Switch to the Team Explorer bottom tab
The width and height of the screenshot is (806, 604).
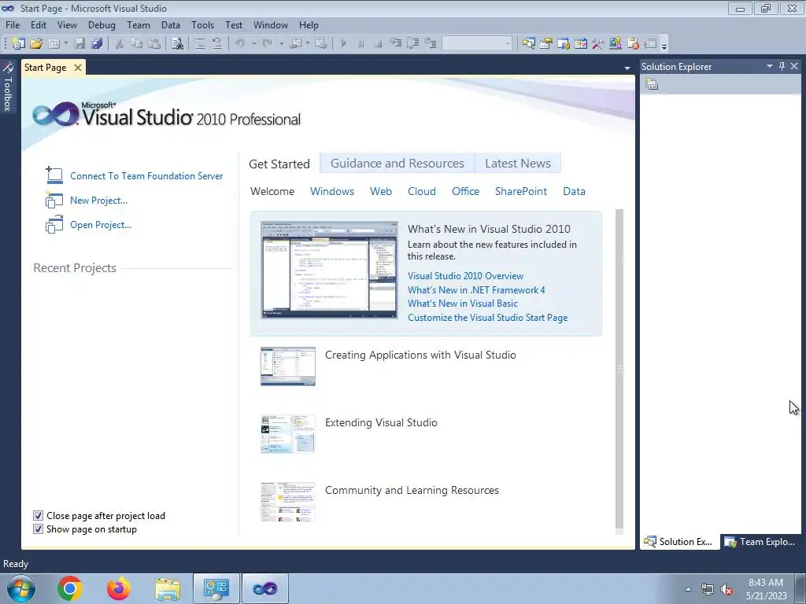[760, 542]
